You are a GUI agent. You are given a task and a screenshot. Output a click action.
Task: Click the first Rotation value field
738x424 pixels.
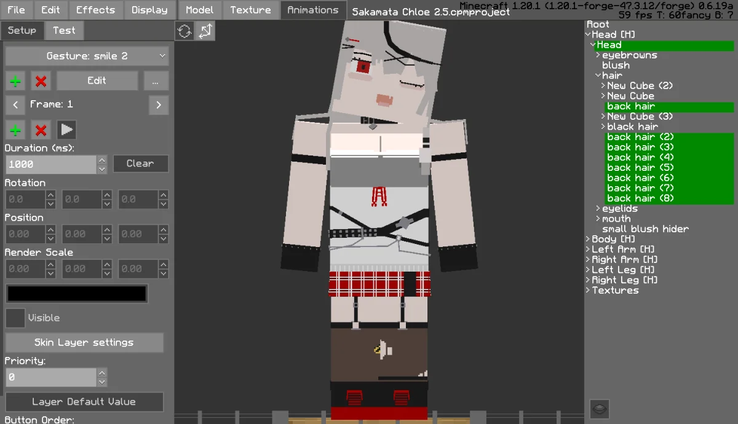click(25, 199)
